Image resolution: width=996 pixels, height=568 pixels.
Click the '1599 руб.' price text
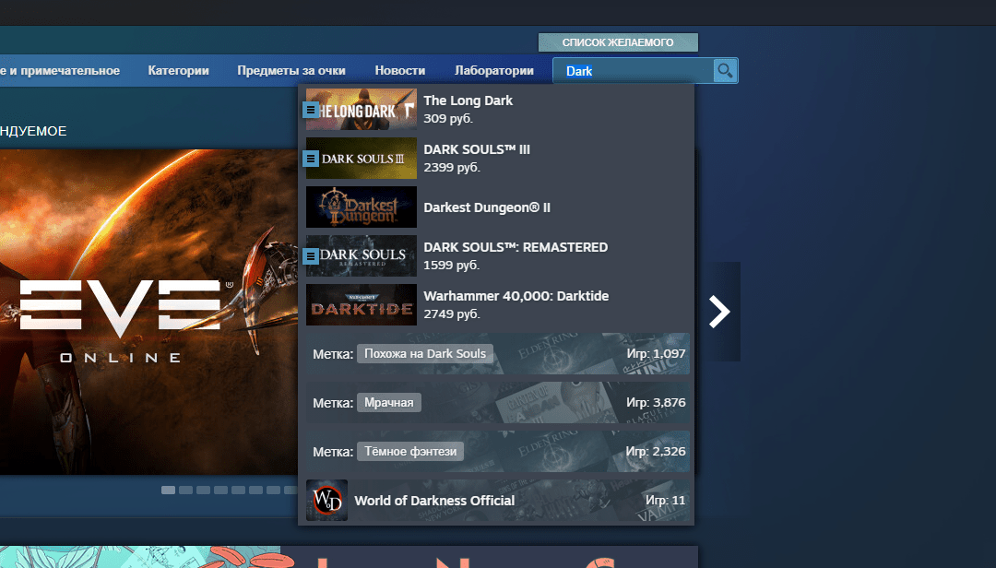coord(452,266)
